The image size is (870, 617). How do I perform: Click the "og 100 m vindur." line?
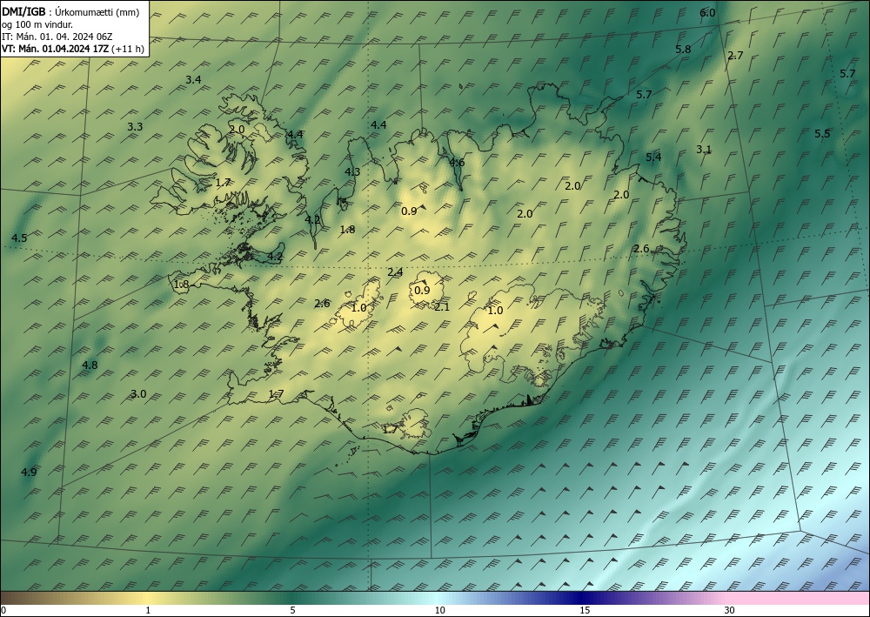pos(37,24)
